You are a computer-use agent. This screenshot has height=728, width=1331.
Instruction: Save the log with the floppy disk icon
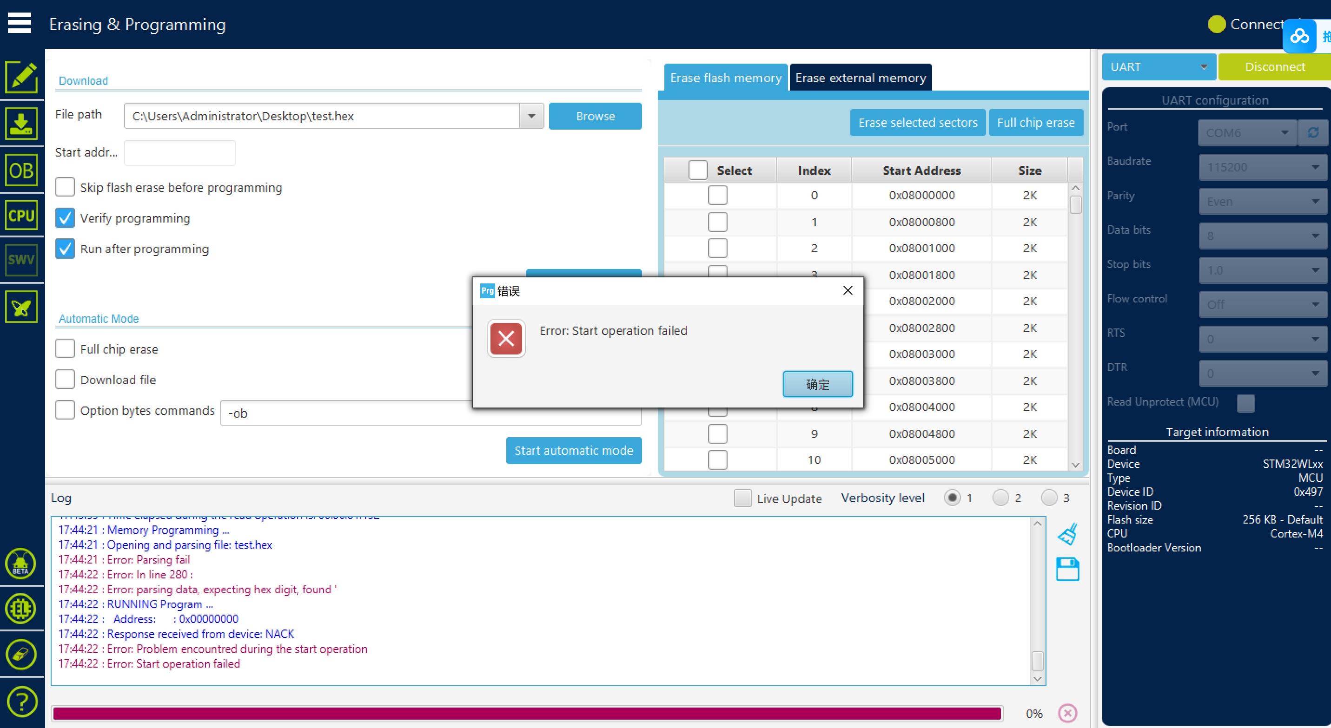coord(1067,570)
